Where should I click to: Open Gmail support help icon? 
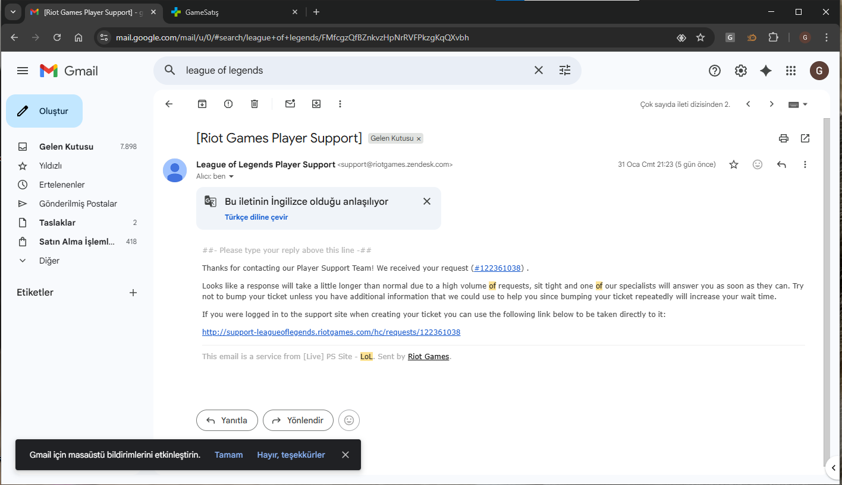(x=715, y=71)
